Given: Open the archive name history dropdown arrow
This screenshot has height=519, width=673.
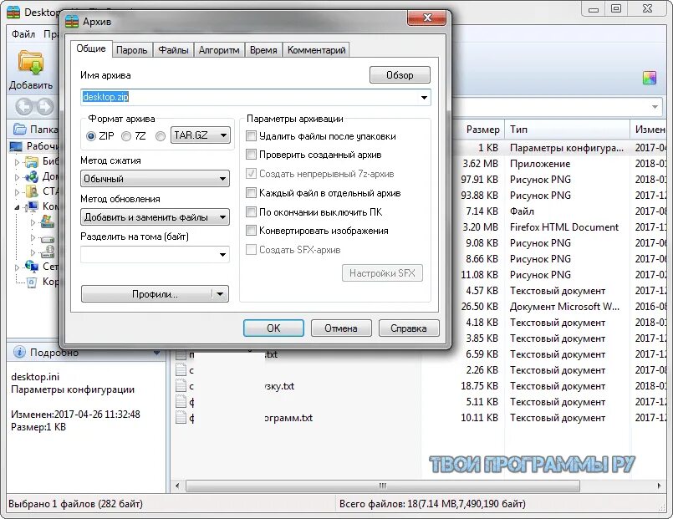Looking at the screenshot, I should [x=424, y=98].
